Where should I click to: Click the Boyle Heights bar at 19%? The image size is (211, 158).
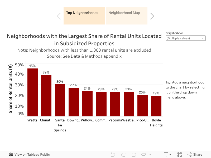coord(156,106)
